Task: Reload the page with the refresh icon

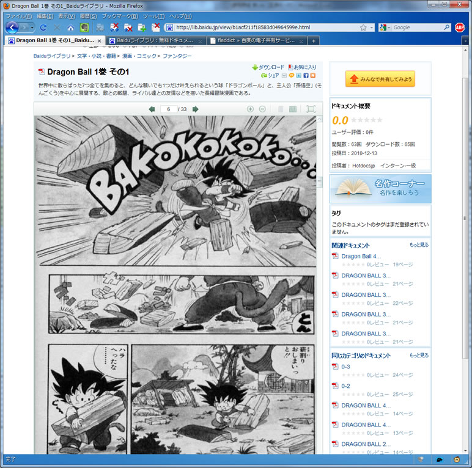Action: click(43, 27)
